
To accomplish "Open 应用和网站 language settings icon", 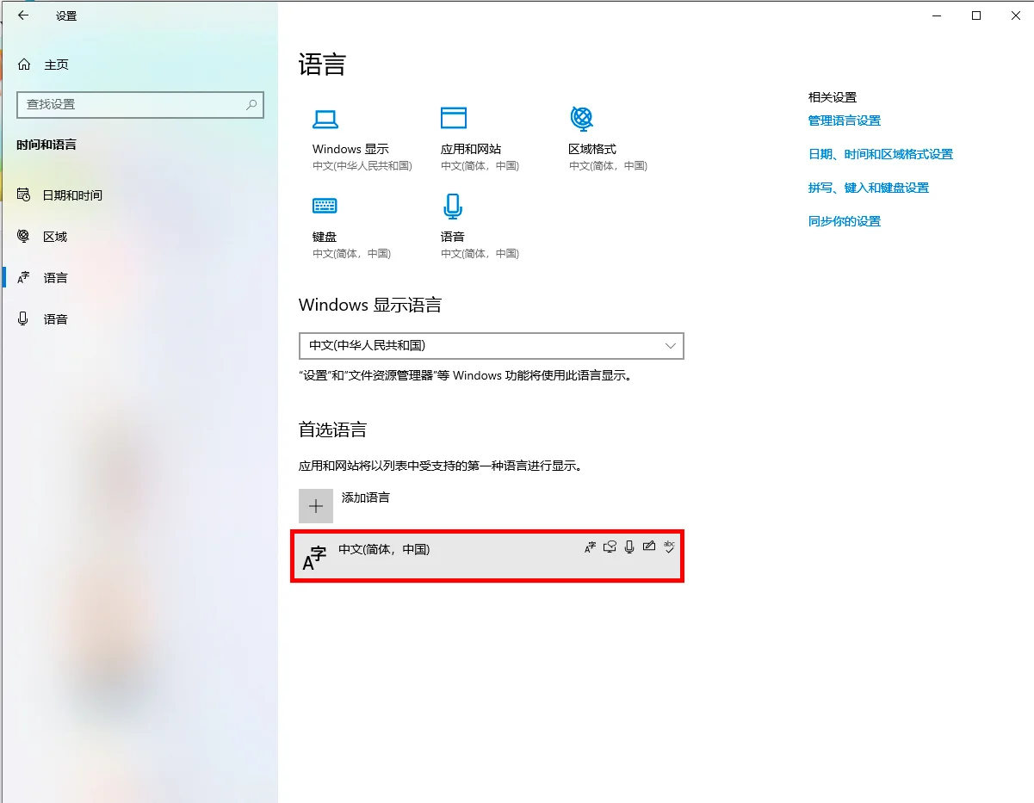I will point(453,117).
